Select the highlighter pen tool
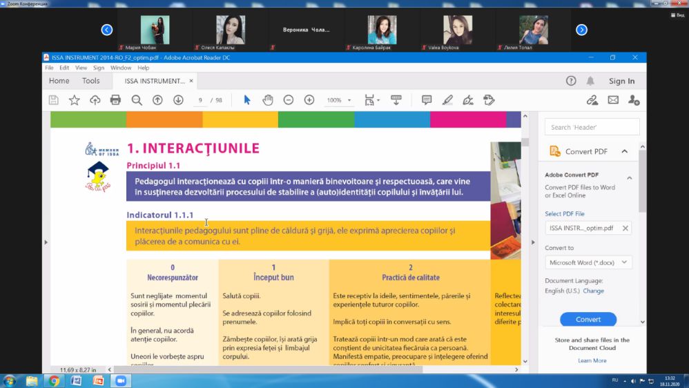The height and width of the screenshot is (388, 689). [x=447, y=100]
